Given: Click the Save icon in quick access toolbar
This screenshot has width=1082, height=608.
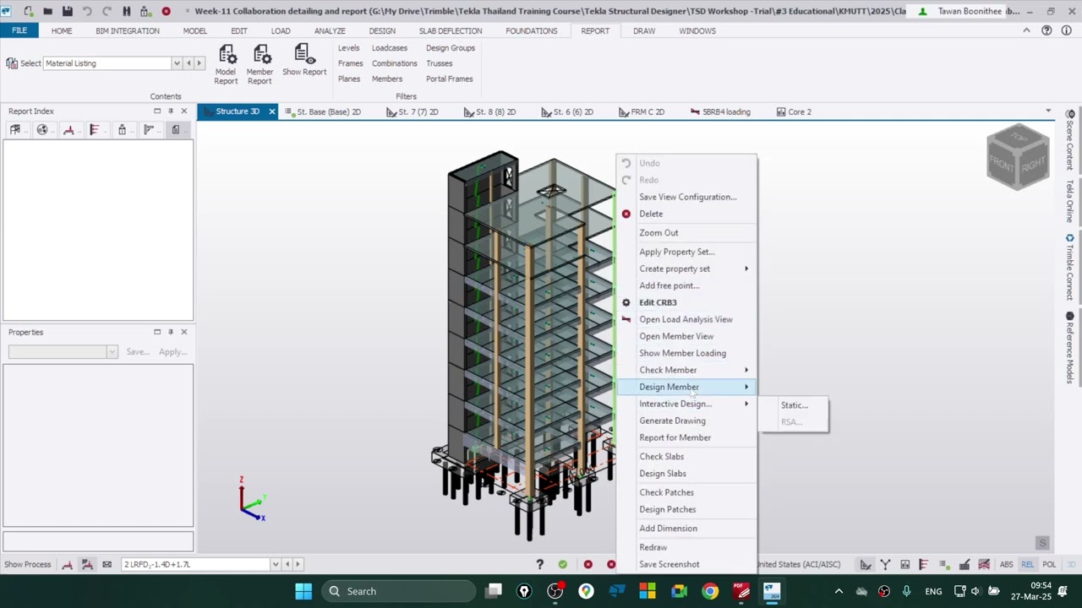Looking at the screenshot, I should pyautogui.click(x=68, y=11).
